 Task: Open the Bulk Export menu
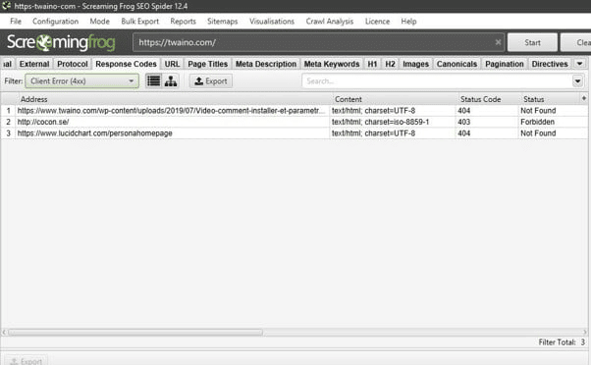coord(139,22)
